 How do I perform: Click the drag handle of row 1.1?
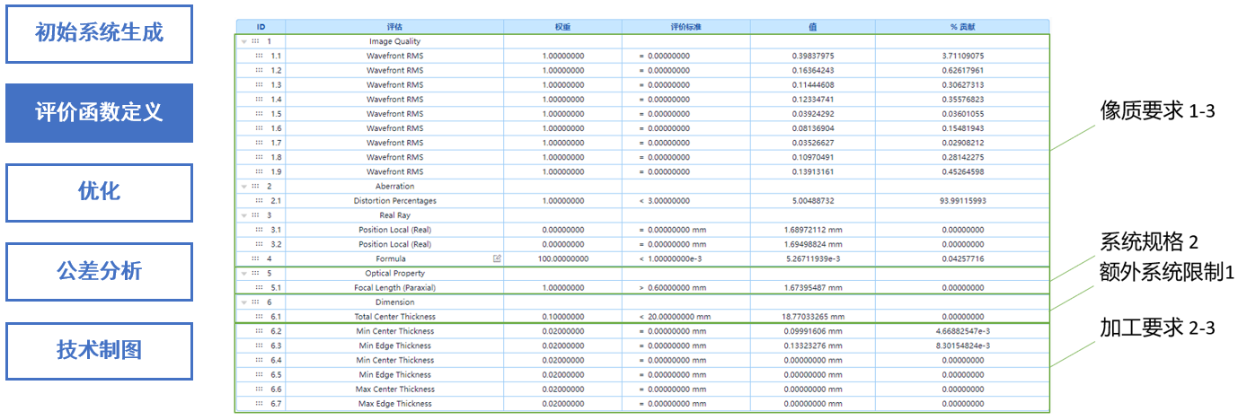coord(259,56)
